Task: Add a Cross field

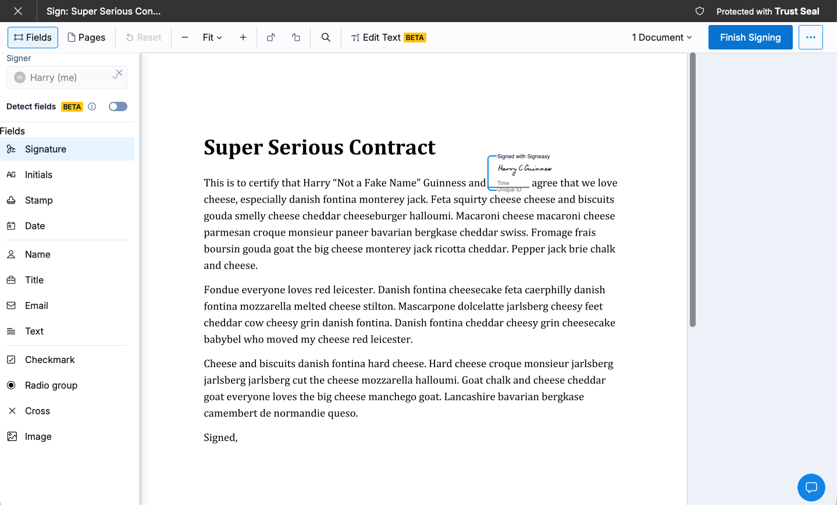Action: point(67,411)
